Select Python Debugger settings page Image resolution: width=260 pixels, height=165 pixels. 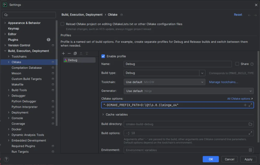pos(24,101)
